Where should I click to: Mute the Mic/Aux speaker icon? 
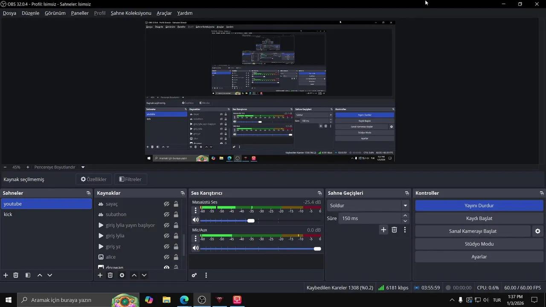point(195,248)
